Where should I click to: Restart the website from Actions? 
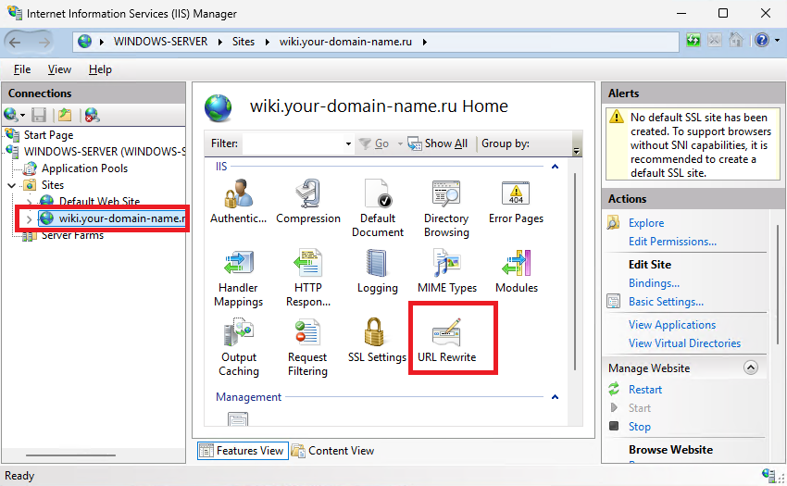pyautogui.click(x=645, y=390)
